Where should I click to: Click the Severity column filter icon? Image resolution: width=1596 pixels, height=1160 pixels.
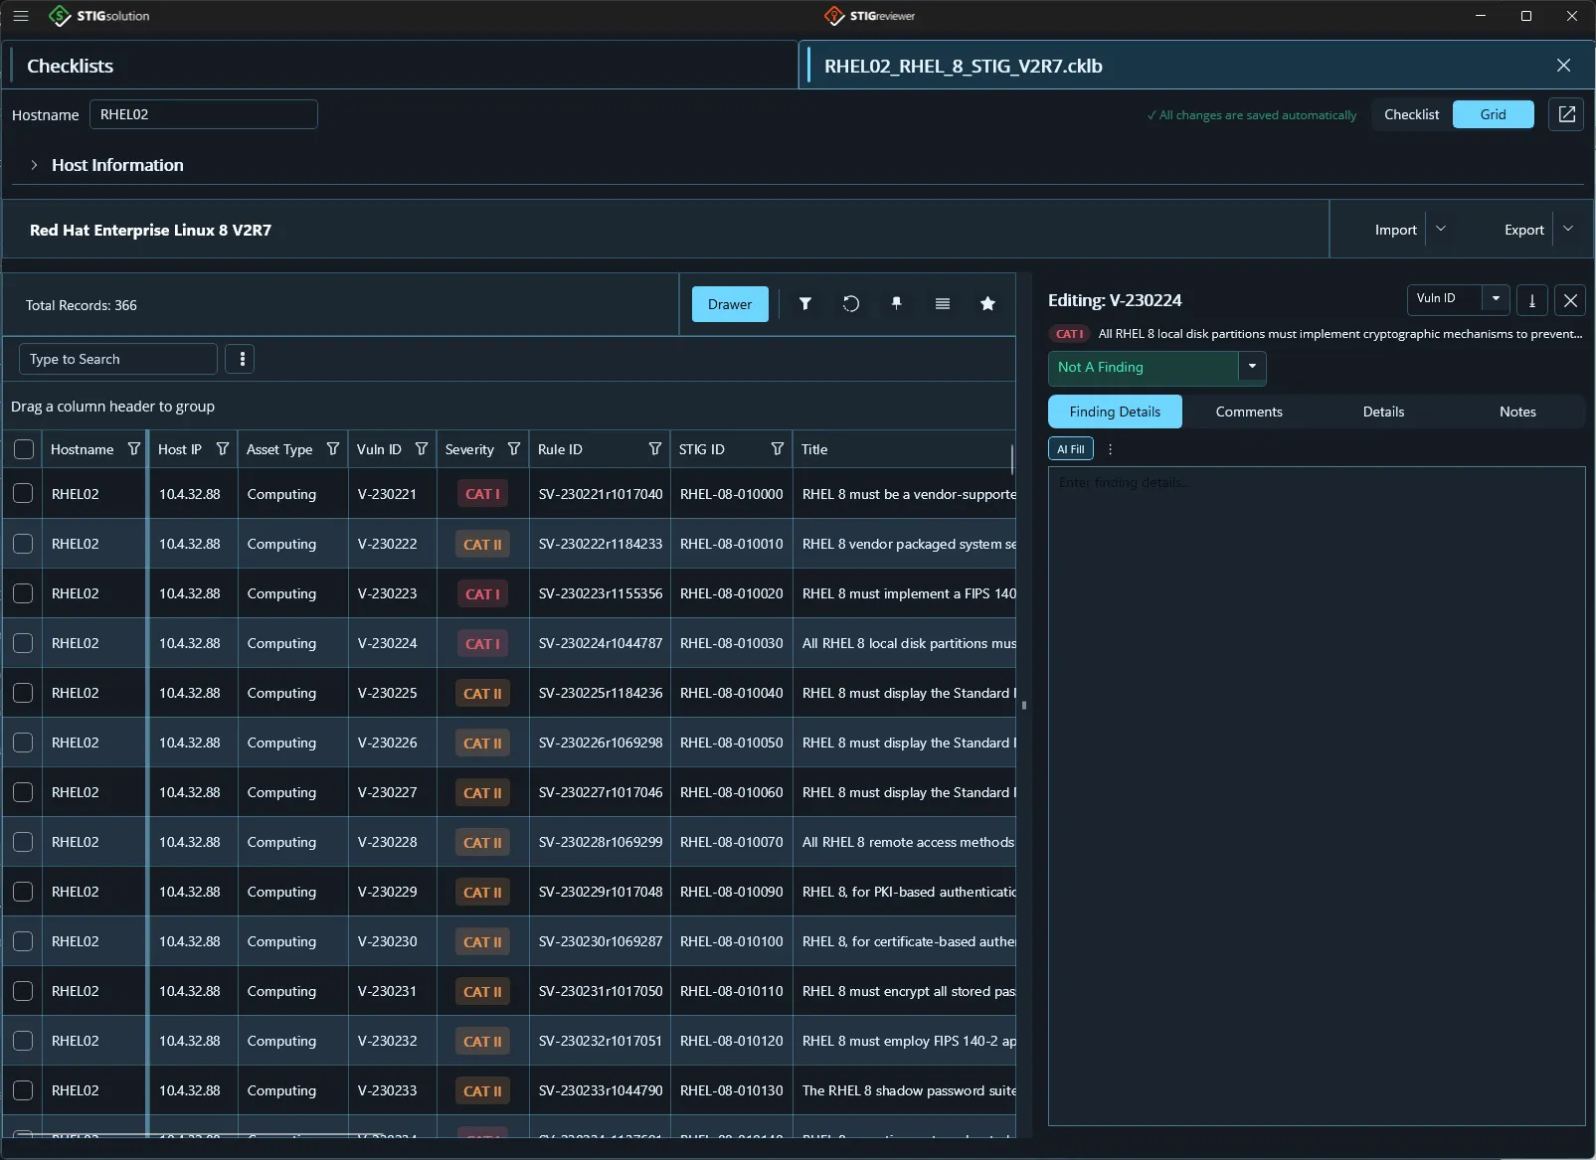514,449
